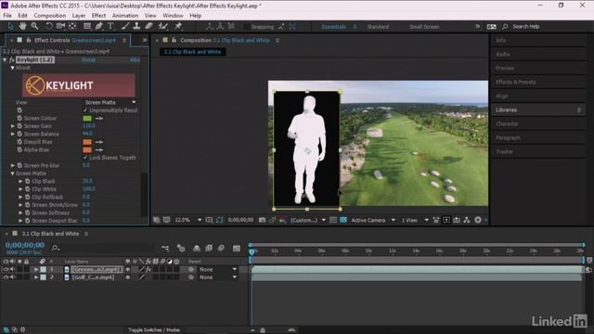Select the Rectangle shape tool

coord(87,26)
